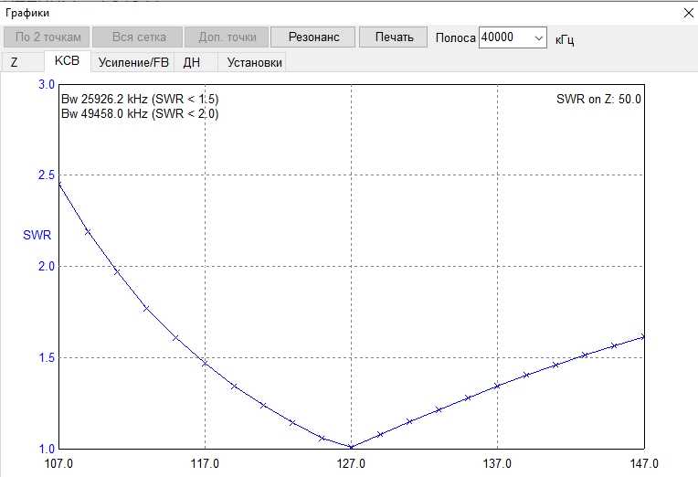Click the Bw 25926.2 kHz text
The height and width of the screenshot is (477, 698).
(140, 99)
